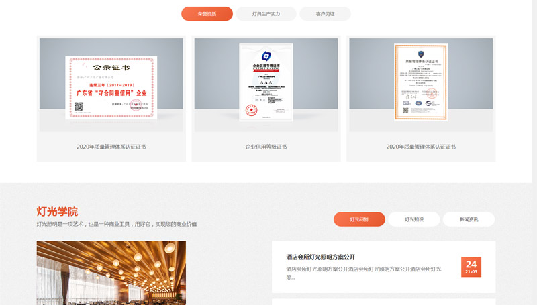The image size is (537, 305).
Task: Click the orange date badge showing 24
Action: pos(471,267)
